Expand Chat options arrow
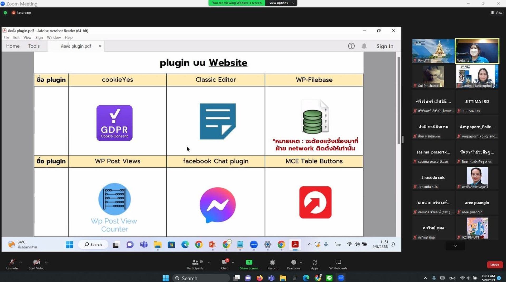 [233, 262]
